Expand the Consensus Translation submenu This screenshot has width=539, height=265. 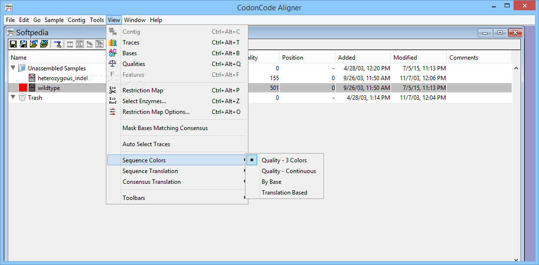[x=177, y=182]
